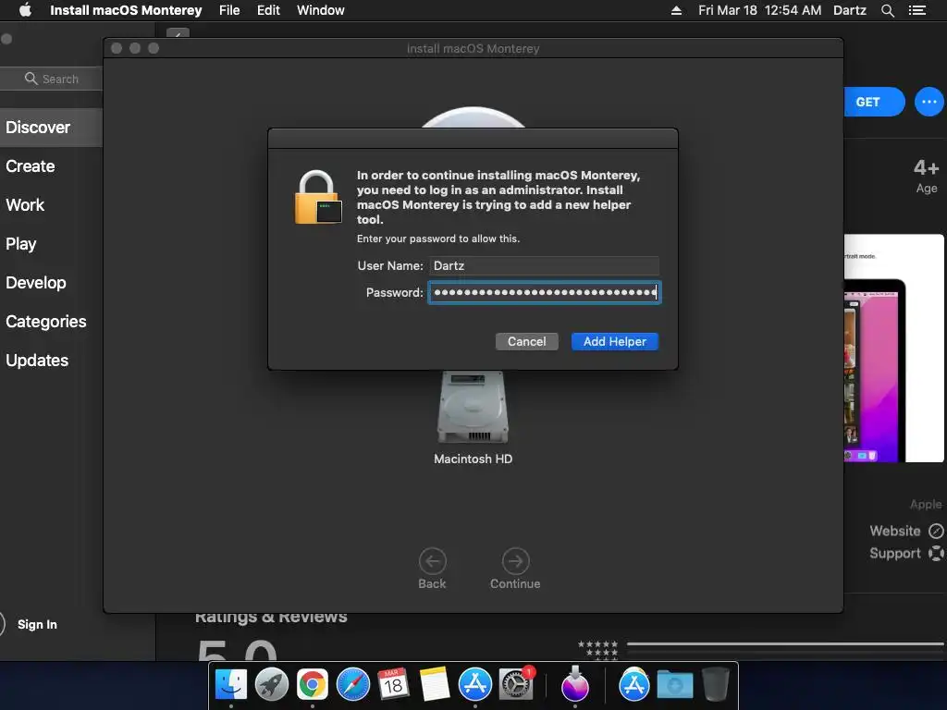The height and width of the screenshot is (710, 947).
Task: Open the Install macOS Monterey app menu
Action: [126, 10]
